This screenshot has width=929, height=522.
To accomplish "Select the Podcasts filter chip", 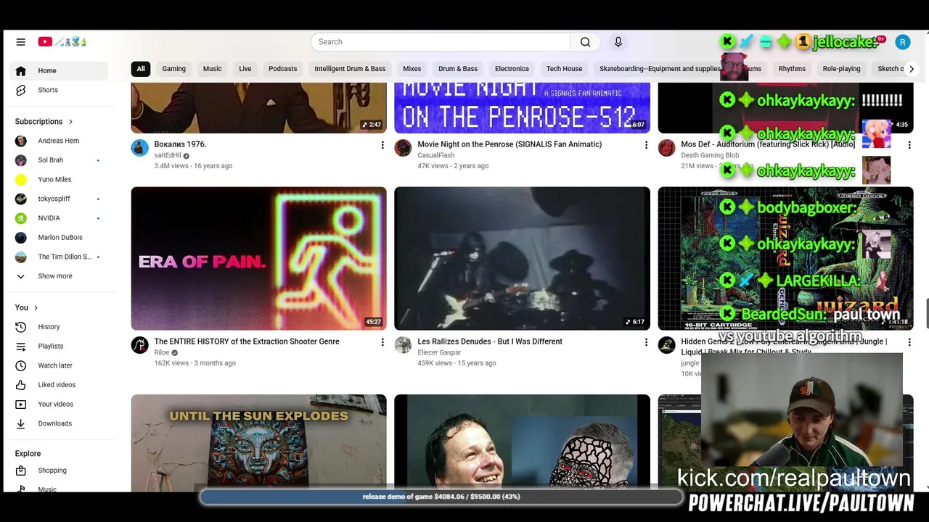I will click(x=283, y=69).
